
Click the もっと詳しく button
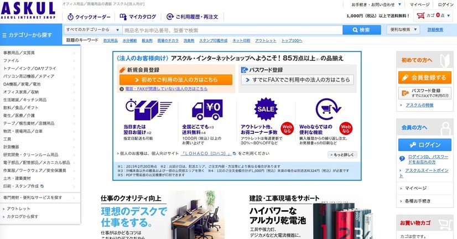point(342,155)
